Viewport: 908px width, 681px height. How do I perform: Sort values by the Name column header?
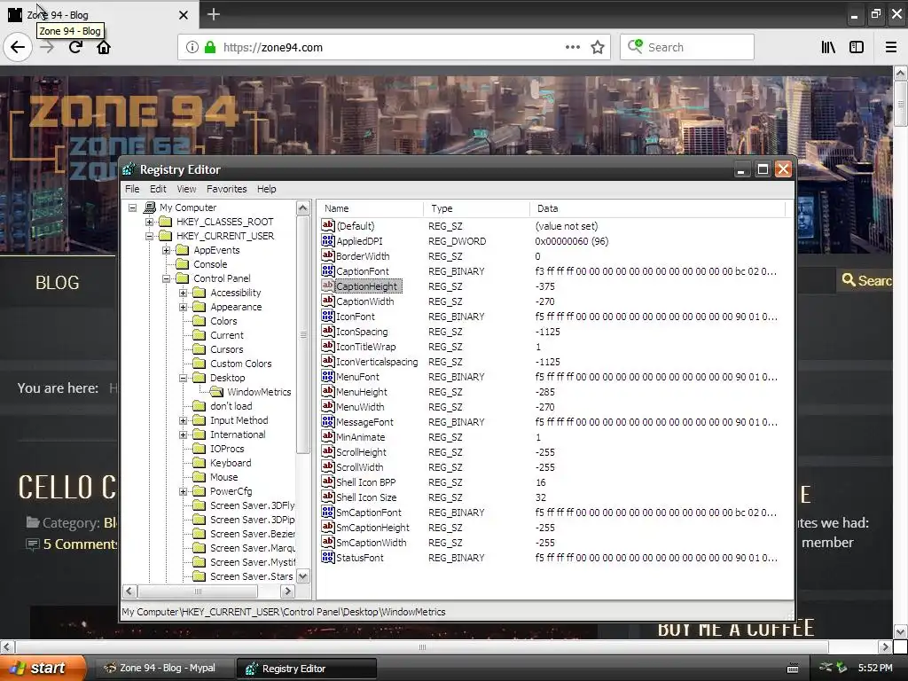(370, 208)
